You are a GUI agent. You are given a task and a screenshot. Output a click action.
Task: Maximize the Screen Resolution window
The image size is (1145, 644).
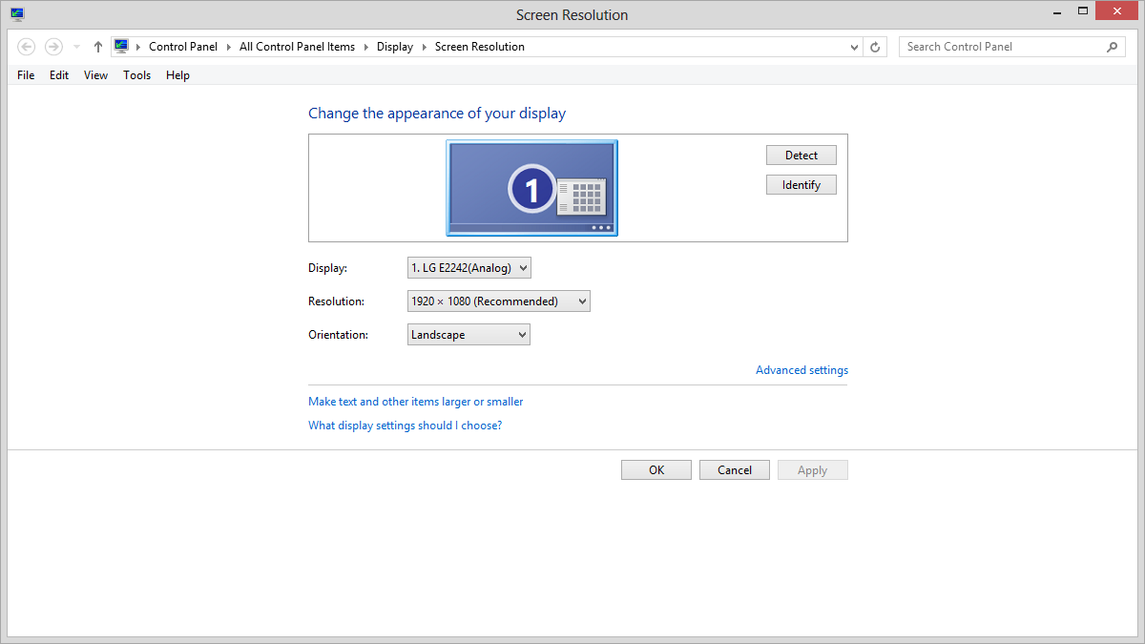[1083, 11]
